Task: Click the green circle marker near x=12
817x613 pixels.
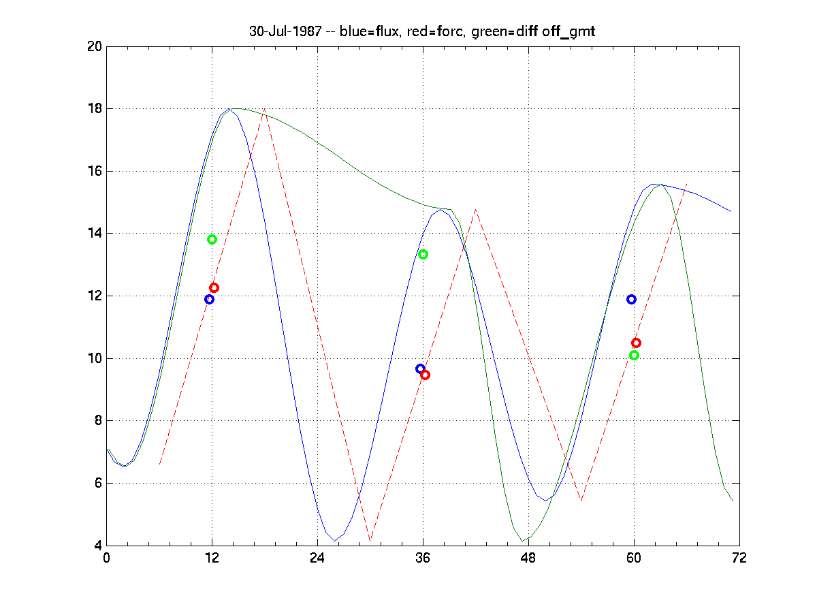Action: click(x=212, y=240)
